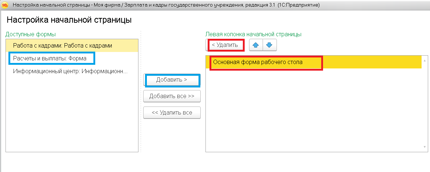Screen dimensions: 430x172
Task: Click the 1C application logo icon
Action: tap(5, 5)
